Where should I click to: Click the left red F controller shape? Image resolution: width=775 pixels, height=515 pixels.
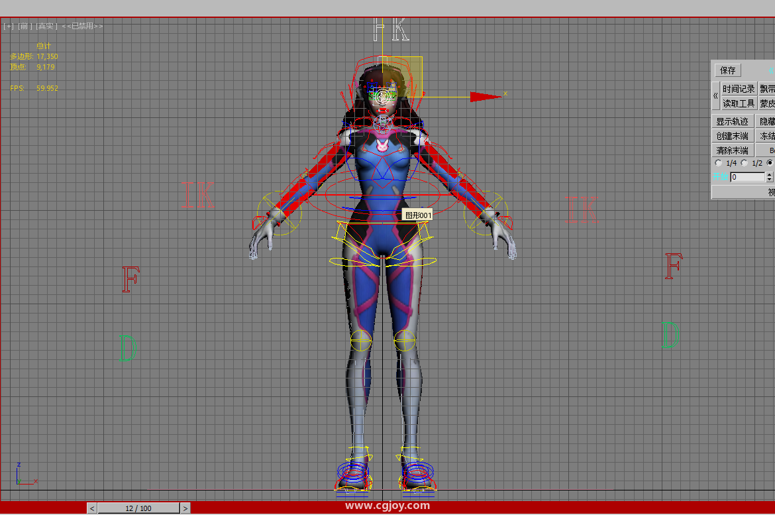(x=130, y=279)
